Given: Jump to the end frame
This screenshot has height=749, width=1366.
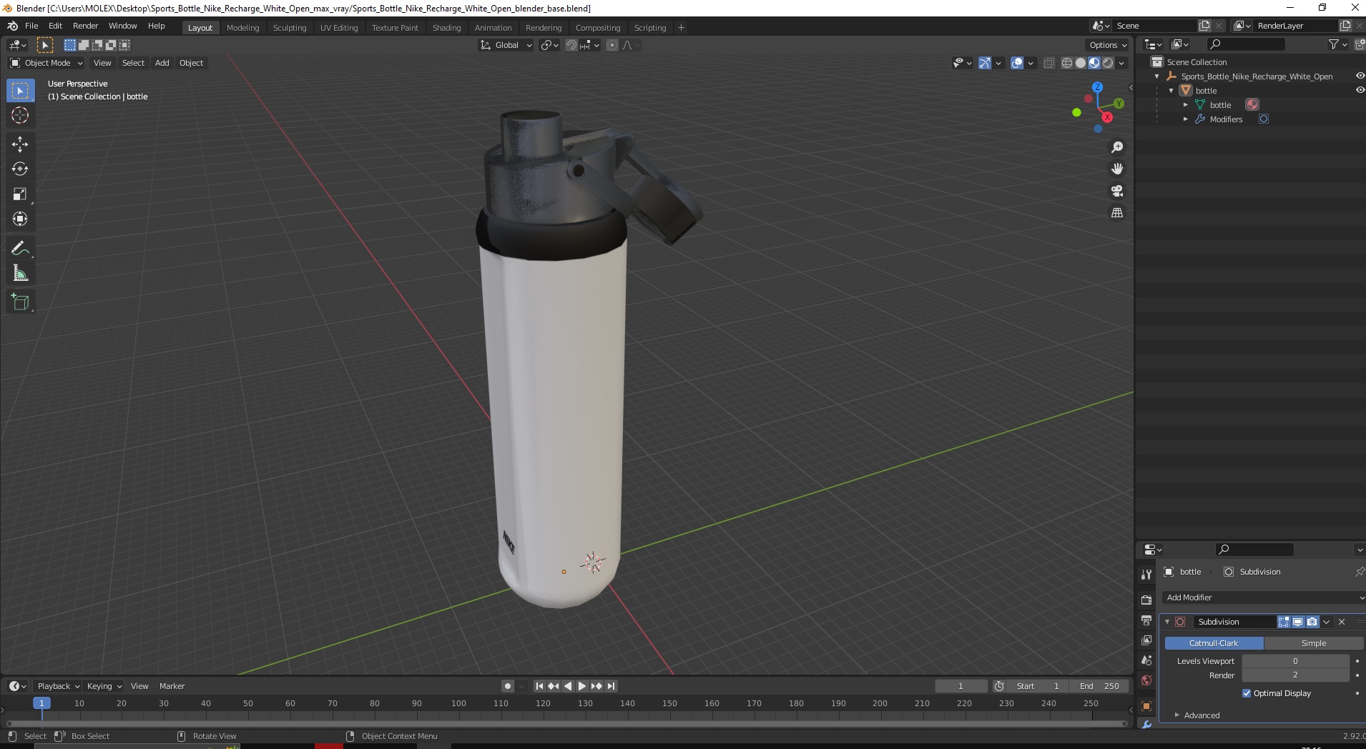Looking at the screenshot, I should point(611,686).
